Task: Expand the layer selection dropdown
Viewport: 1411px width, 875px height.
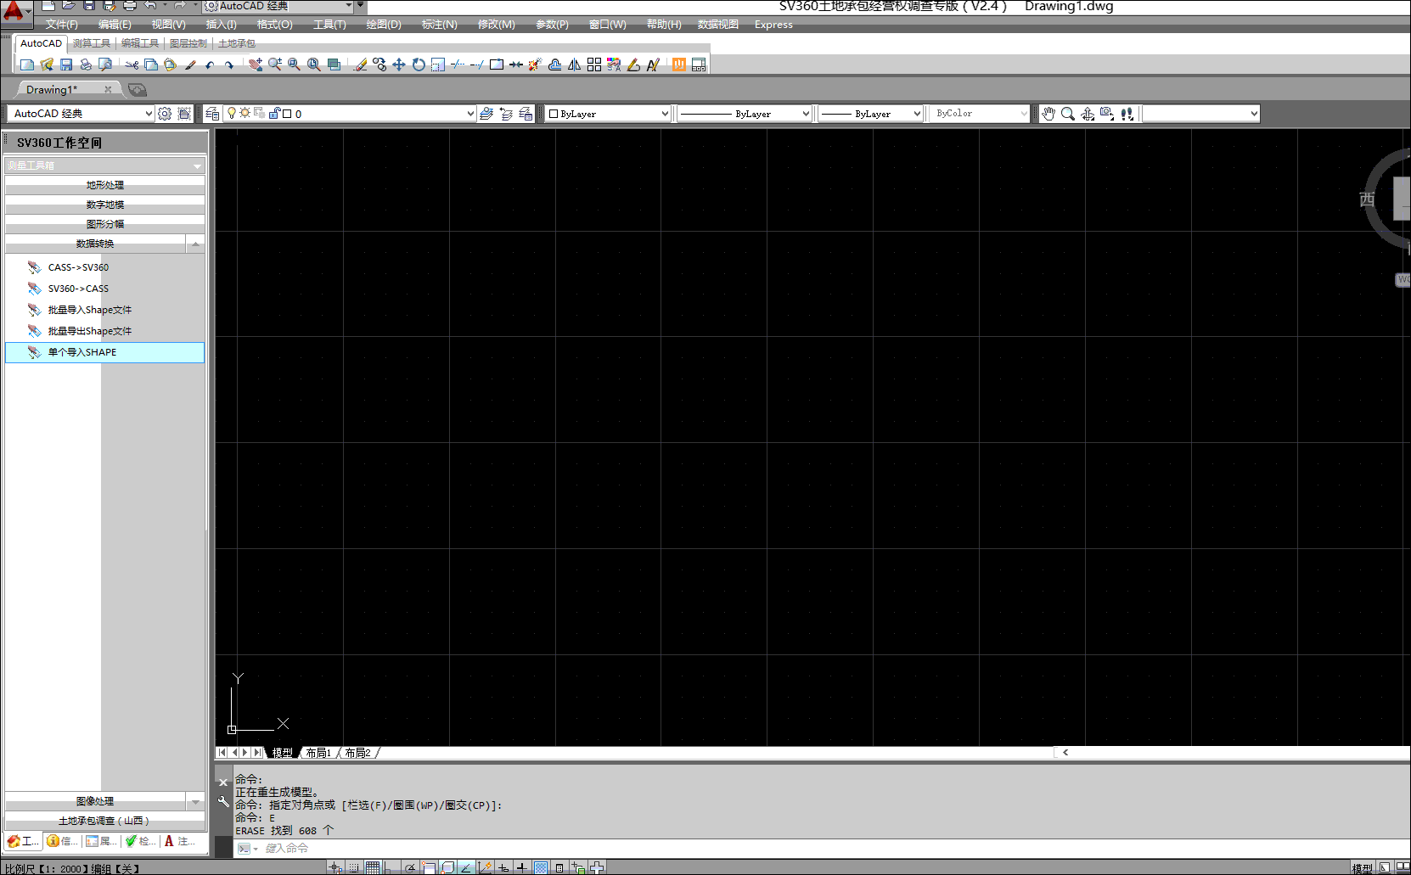Action: tap(470, 114)
